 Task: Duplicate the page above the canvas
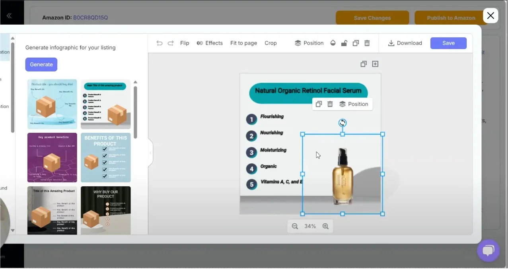pos(363,64)
